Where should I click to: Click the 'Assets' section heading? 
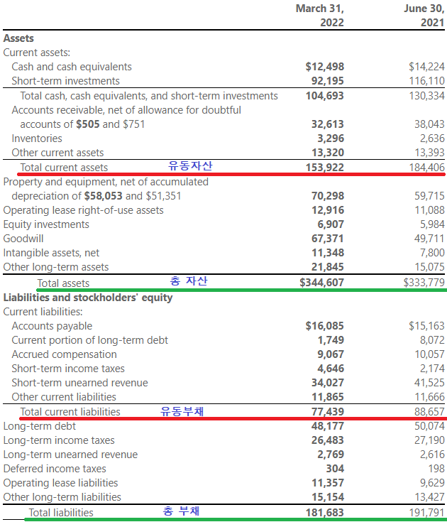18,38
